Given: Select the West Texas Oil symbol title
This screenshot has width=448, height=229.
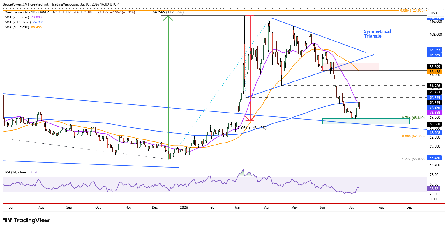Looking at the screenshot, I should click(16, 13).
